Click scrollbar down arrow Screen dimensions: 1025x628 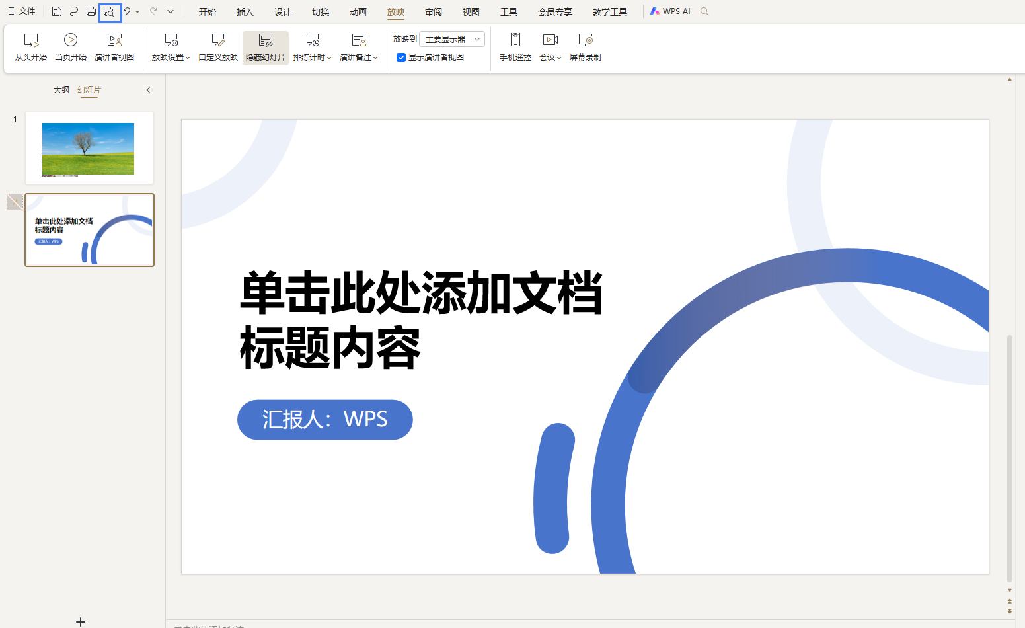pyautogui.click(x=1009, y=590)
